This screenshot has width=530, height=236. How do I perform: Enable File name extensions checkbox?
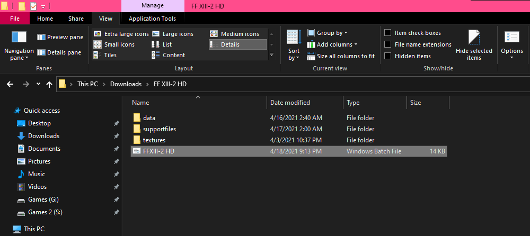click(388, 44)
